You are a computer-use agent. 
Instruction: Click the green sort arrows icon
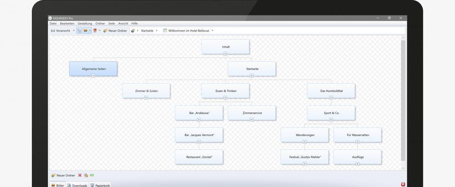point(92,175)
